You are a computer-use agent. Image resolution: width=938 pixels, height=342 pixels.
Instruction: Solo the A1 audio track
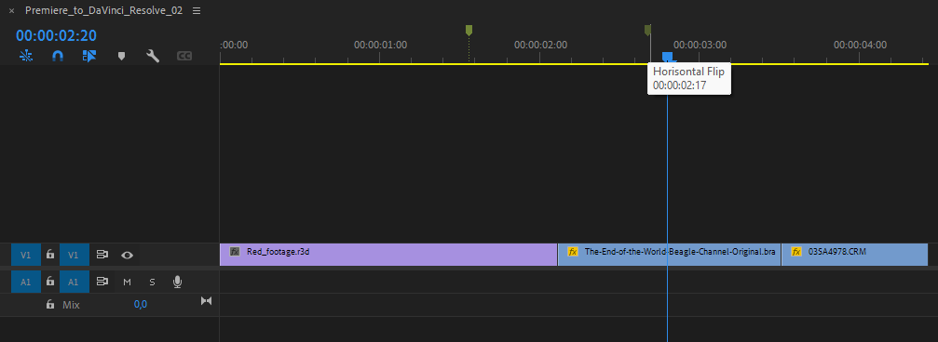coord(152,282)
